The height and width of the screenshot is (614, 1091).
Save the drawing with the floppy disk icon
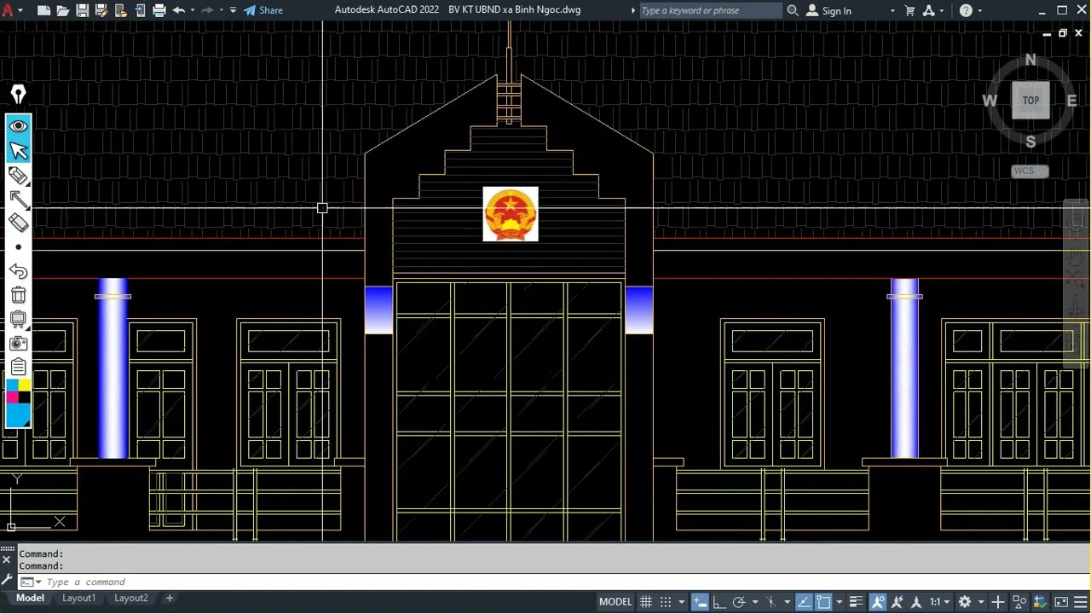coord(83,10)
